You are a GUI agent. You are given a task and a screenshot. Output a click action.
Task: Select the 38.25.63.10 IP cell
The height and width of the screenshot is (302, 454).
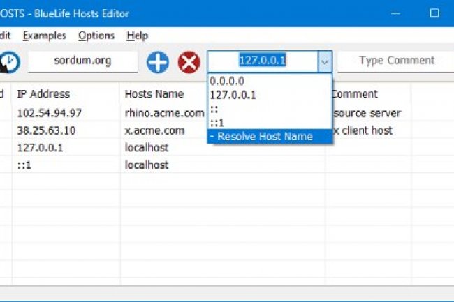tap(46, 130)
